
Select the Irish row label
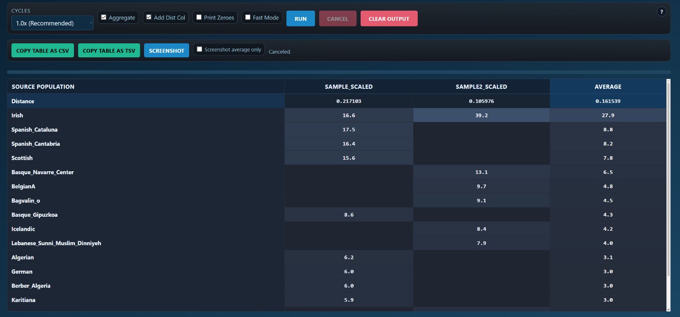[17, 116]
